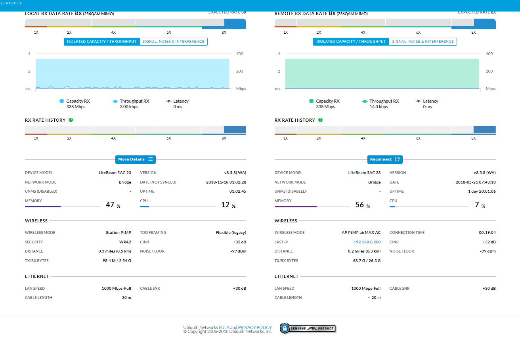Open RX Rate History help icon in local panel
Screen dimensions: 520x352
(x=71, y=120)
